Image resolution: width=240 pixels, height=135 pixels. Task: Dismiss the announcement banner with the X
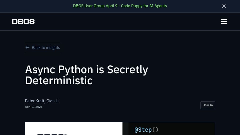[x=224, y=6]
